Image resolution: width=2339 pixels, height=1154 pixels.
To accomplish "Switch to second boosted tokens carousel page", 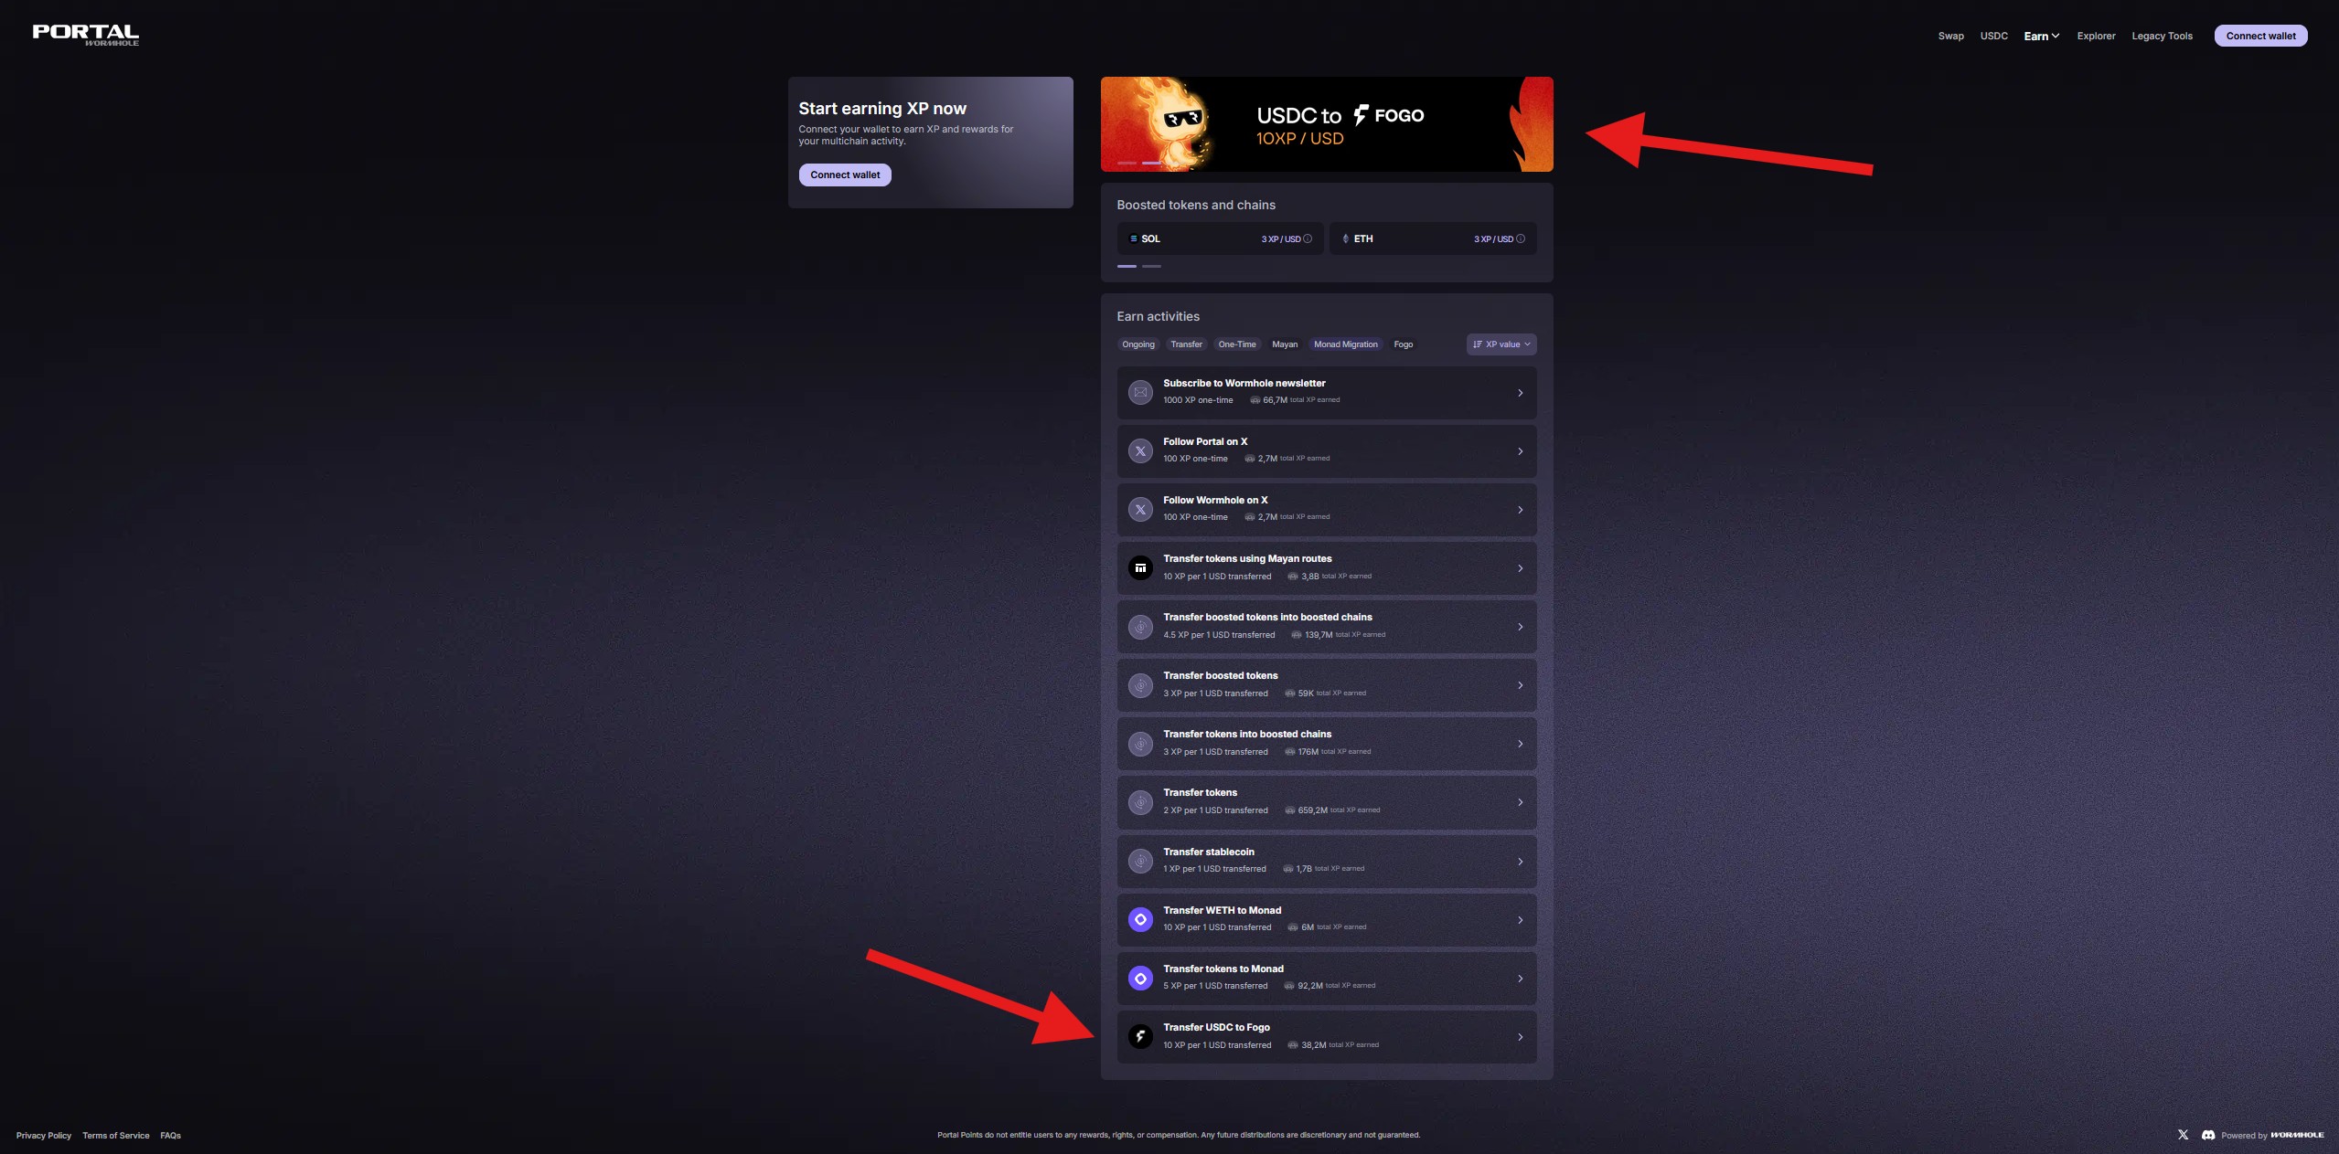I will click(x=1151, y=266).
